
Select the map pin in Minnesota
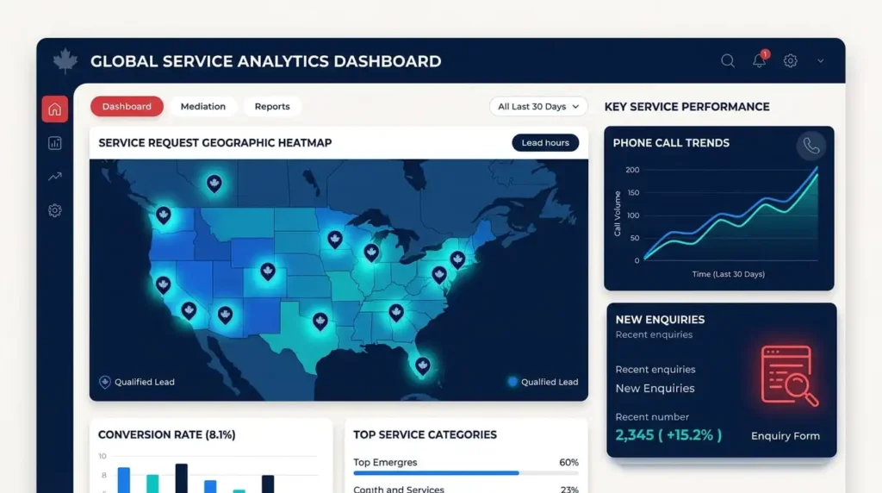pos(335,240)
